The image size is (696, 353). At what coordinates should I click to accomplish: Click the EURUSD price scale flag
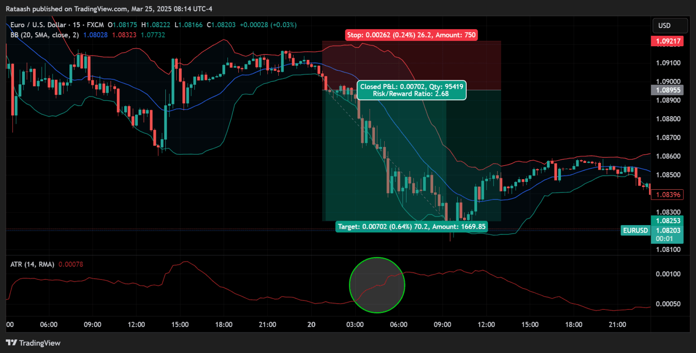pos(635,230)
